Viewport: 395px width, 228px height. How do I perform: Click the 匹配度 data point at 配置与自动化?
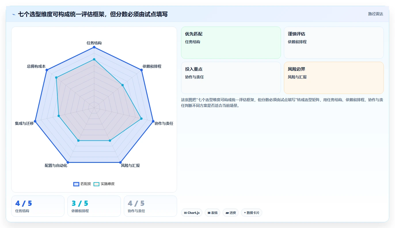pyautogui.click(x=67, y=162)
